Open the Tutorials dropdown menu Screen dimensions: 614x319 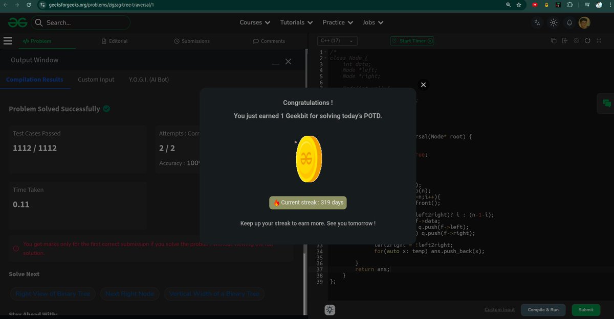click(x=296, y=22)
